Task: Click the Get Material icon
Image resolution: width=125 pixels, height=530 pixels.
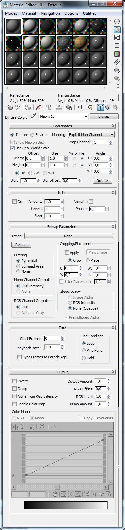Action: (x=10, y=107)
